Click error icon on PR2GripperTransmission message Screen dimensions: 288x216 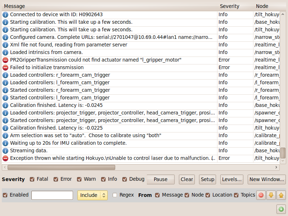[x=5, y=60]
